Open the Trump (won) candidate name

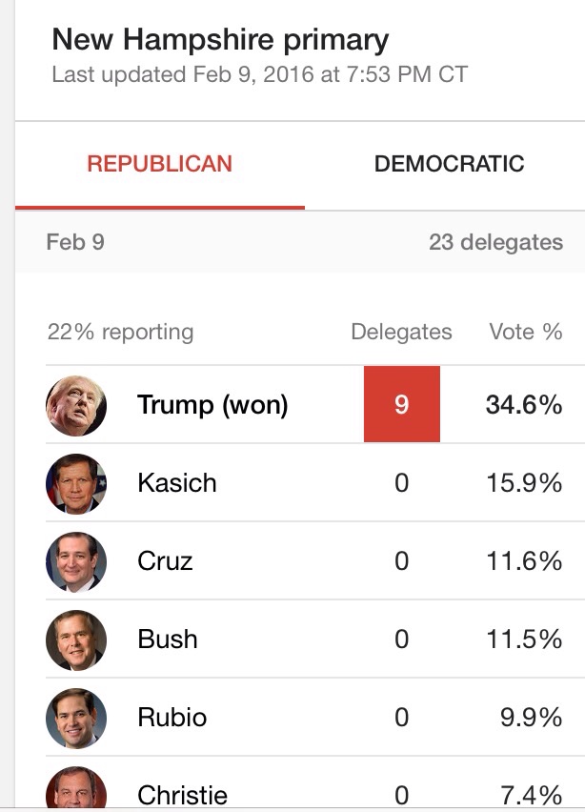(212, 405)
